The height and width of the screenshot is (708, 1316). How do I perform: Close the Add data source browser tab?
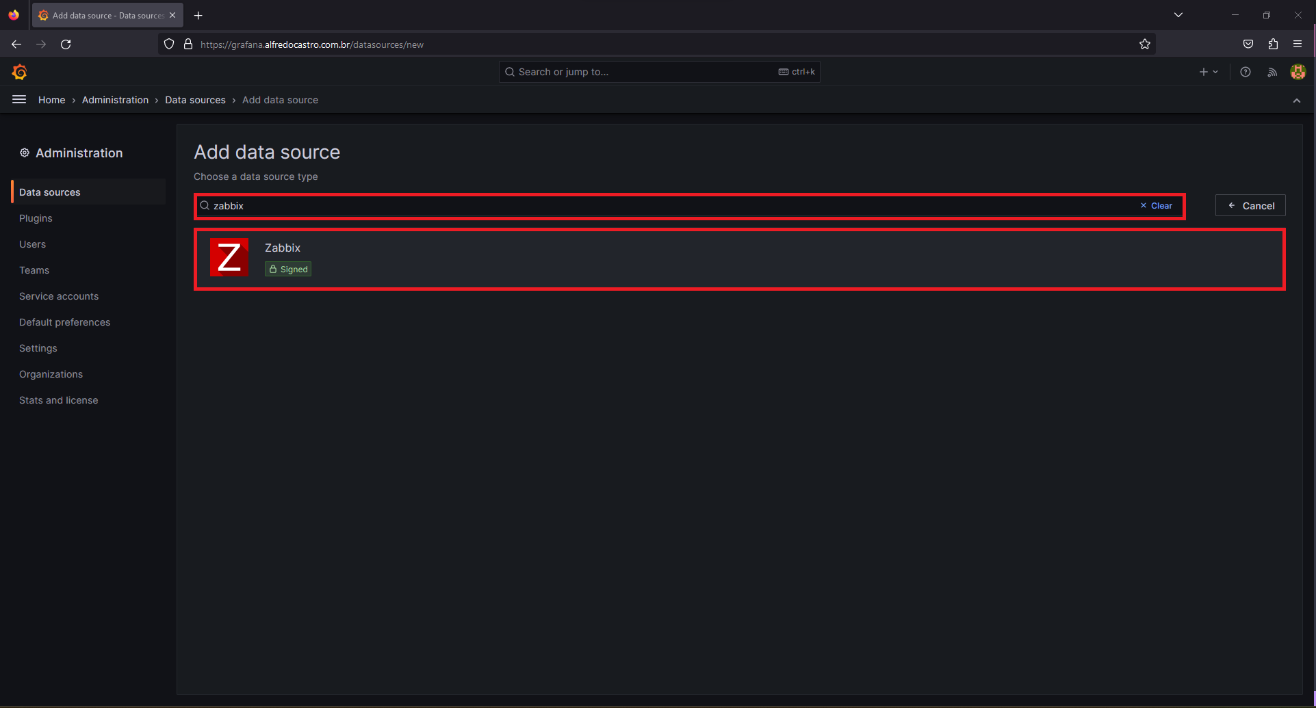click(172, 15)
